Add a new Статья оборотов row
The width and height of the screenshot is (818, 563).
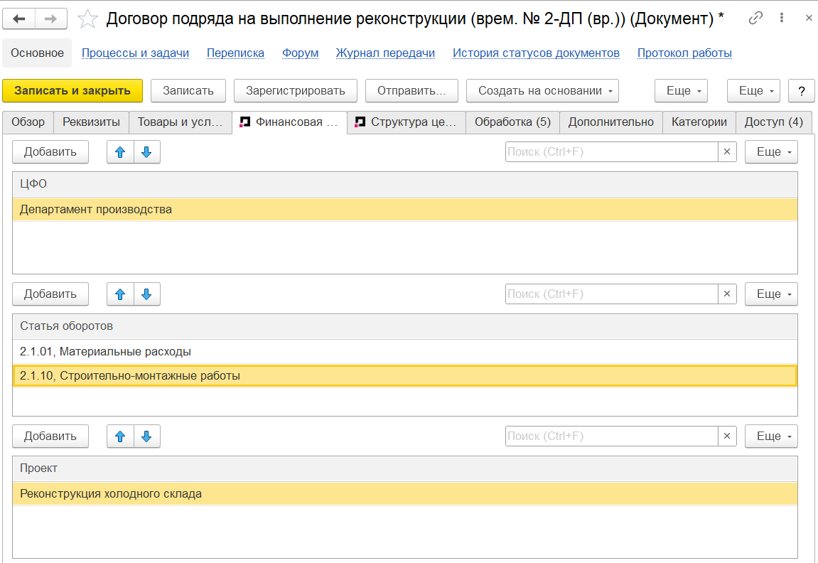[50, 294]
